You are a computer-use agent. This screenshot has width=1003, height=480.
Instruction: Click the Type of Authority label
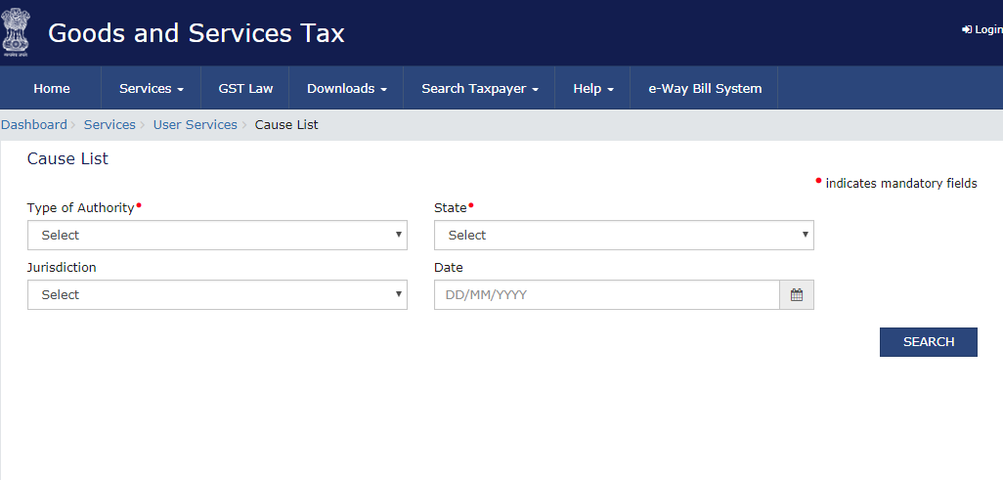point(80,208)
